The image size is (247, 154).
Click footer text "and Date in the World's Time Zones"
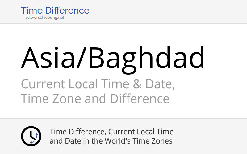point(111,141)
